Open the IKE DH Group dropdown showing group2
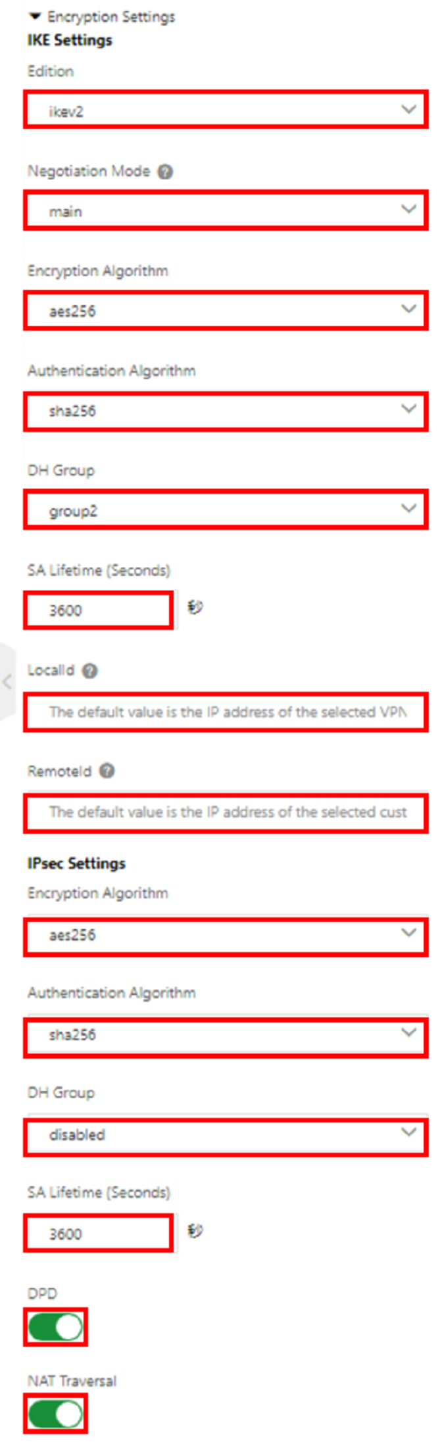Viewport: 442px width, 1446px height. [226, 510]
